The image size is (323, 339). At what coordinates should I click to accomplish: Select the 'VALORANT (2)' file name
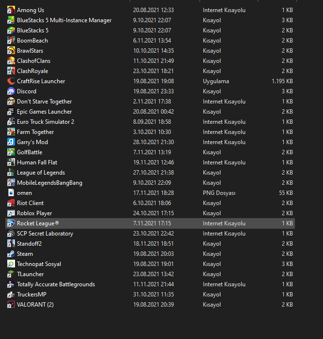[35, 305]
